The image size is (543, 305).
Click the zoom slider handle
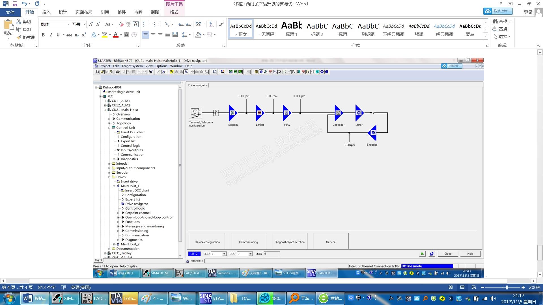pos(507,287)
